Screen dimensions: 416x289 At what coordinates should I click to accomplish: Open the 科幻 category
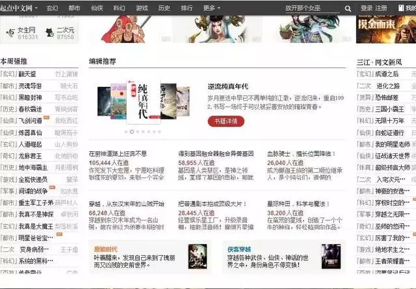(x=119, y=8)
